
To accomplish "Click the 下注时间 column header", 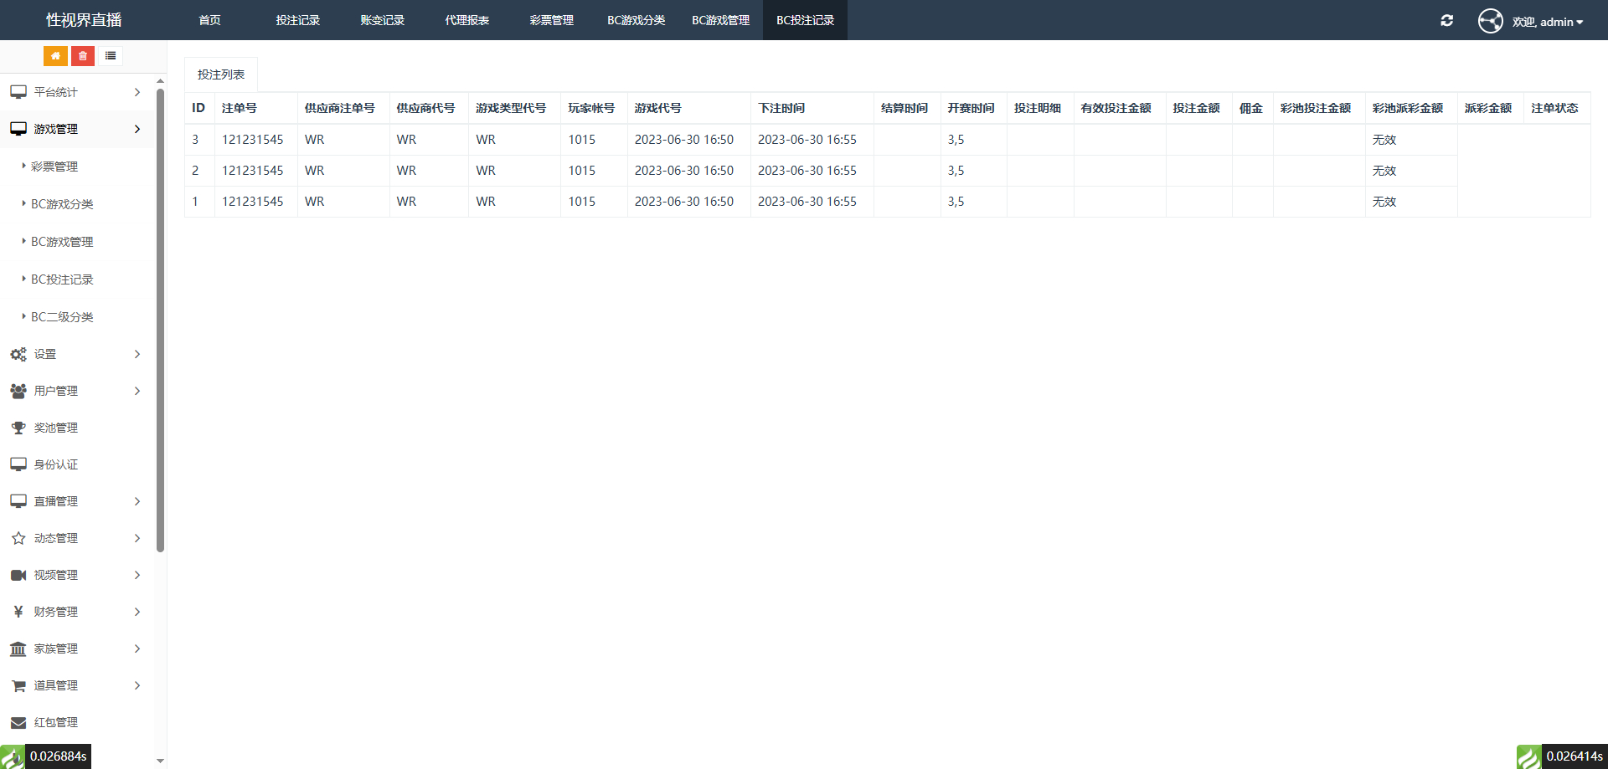I will click(781, 108).
